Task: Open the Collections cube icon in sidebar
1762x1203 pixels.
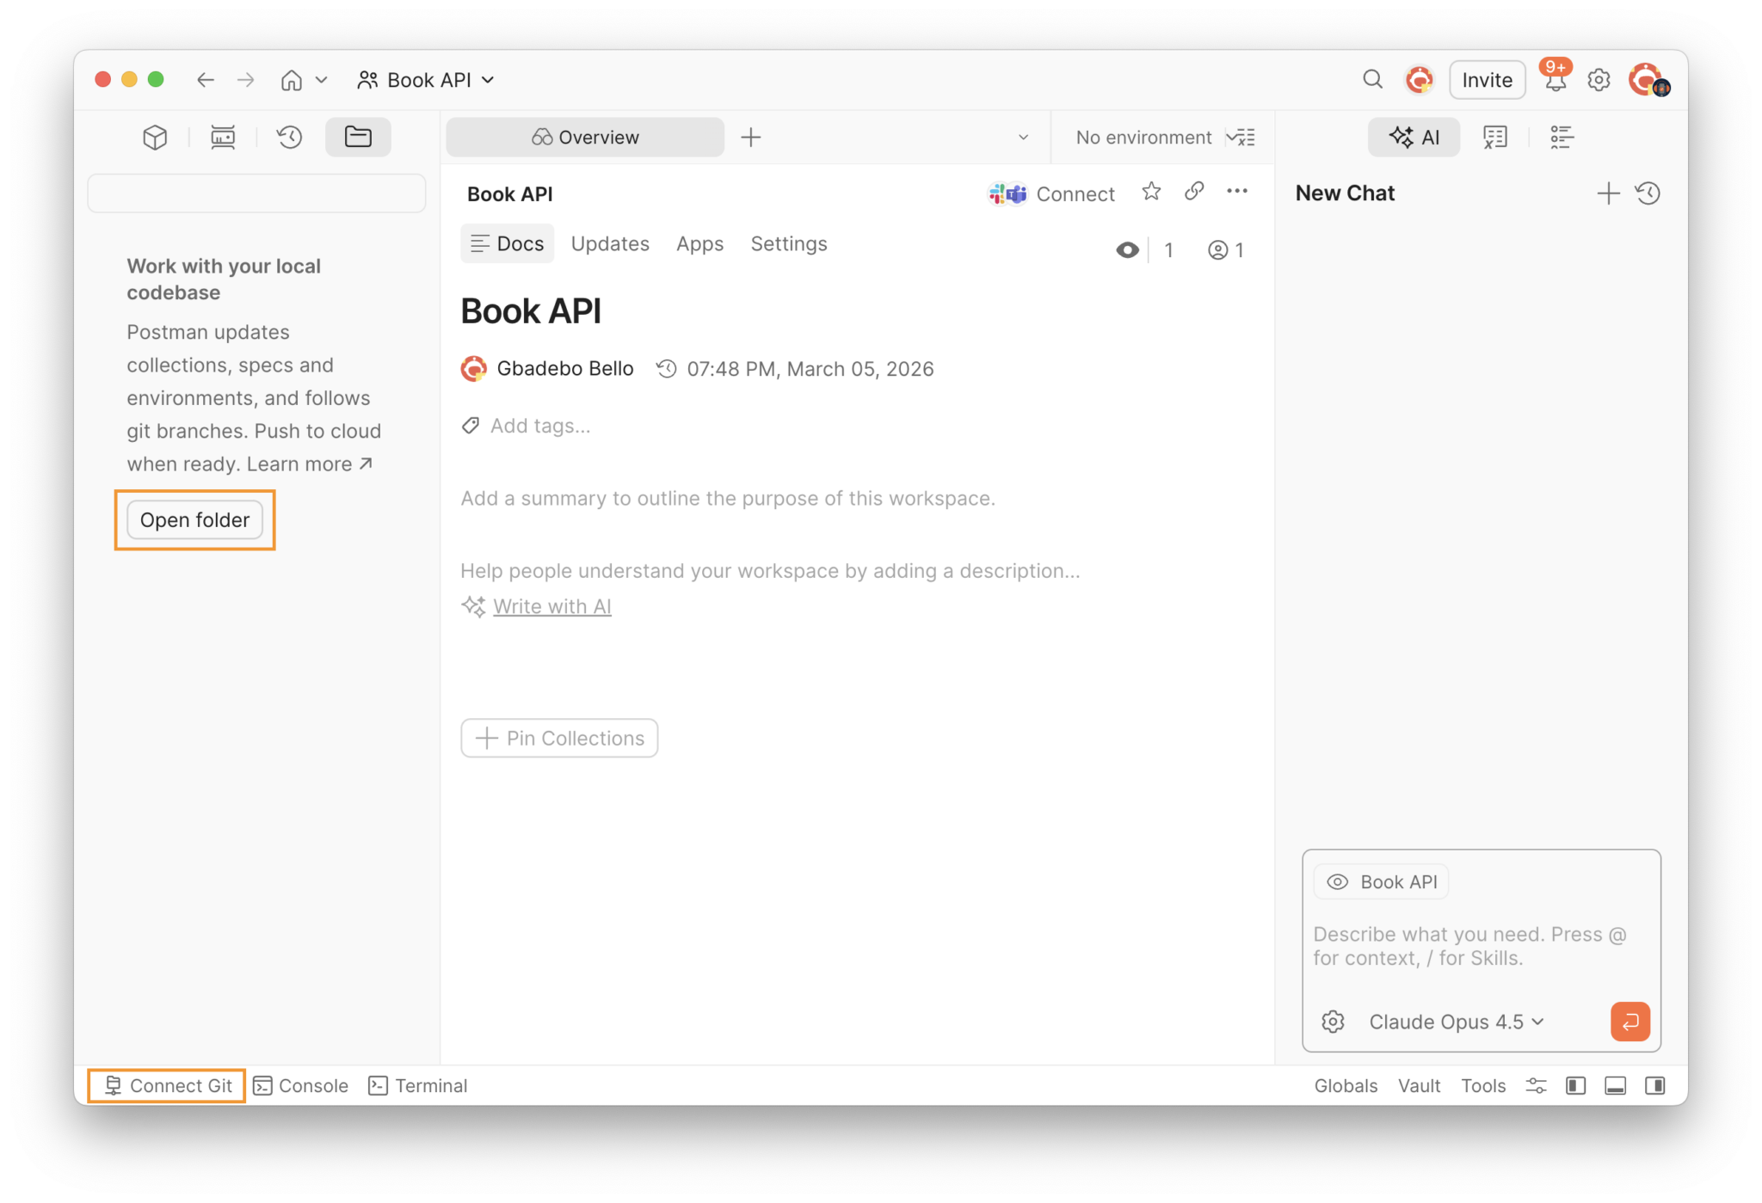Action: 155,138
